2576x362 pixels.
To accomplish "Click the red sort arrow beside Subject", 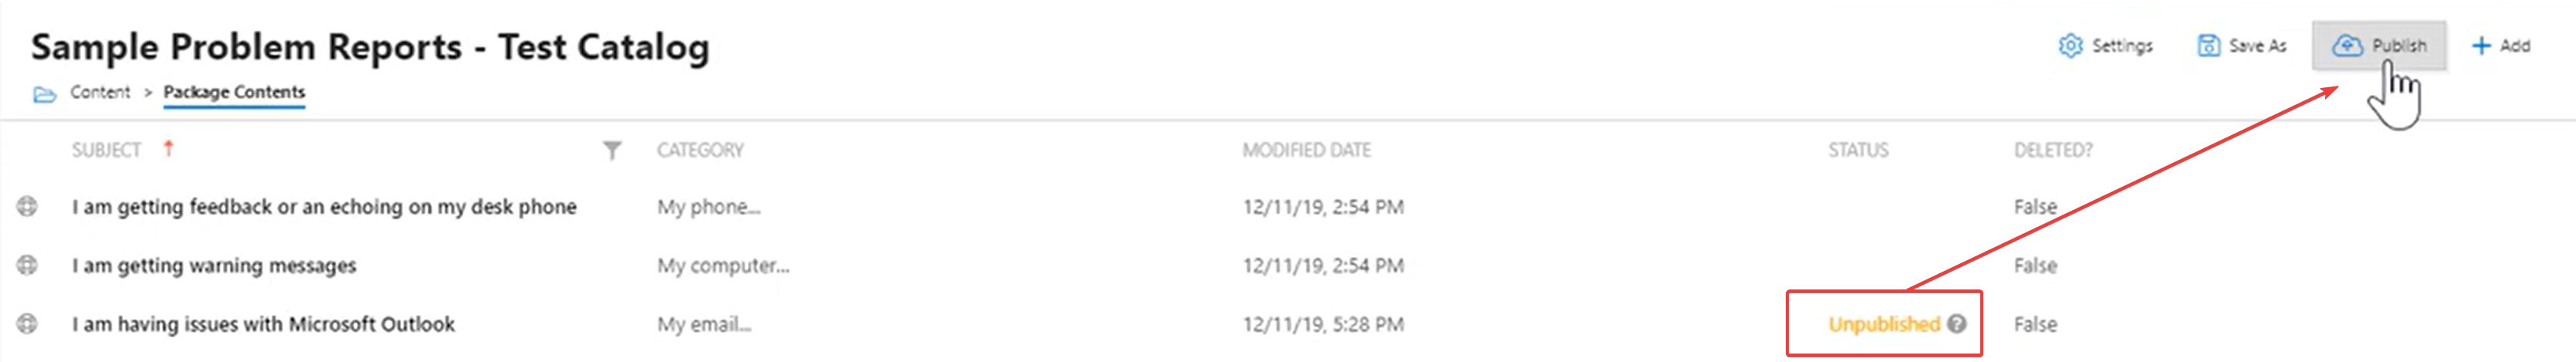I will click(x=168, y=148).
